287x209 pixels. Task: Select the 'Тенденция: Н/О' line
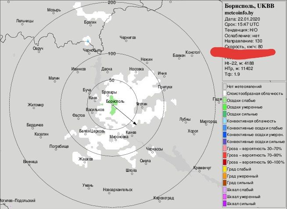point(241,30)
